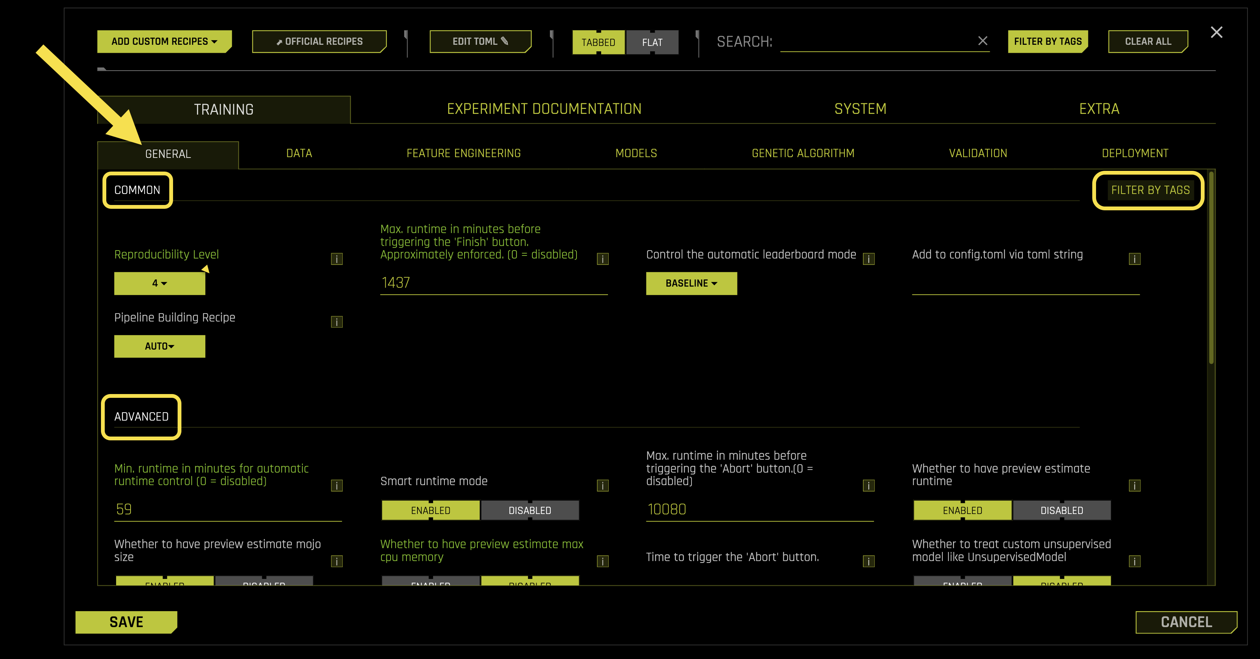The image size is (1260, 659).
Task: Open the BASELINE leaderboard mode dropdown
Action: click(x=691, y=283)
